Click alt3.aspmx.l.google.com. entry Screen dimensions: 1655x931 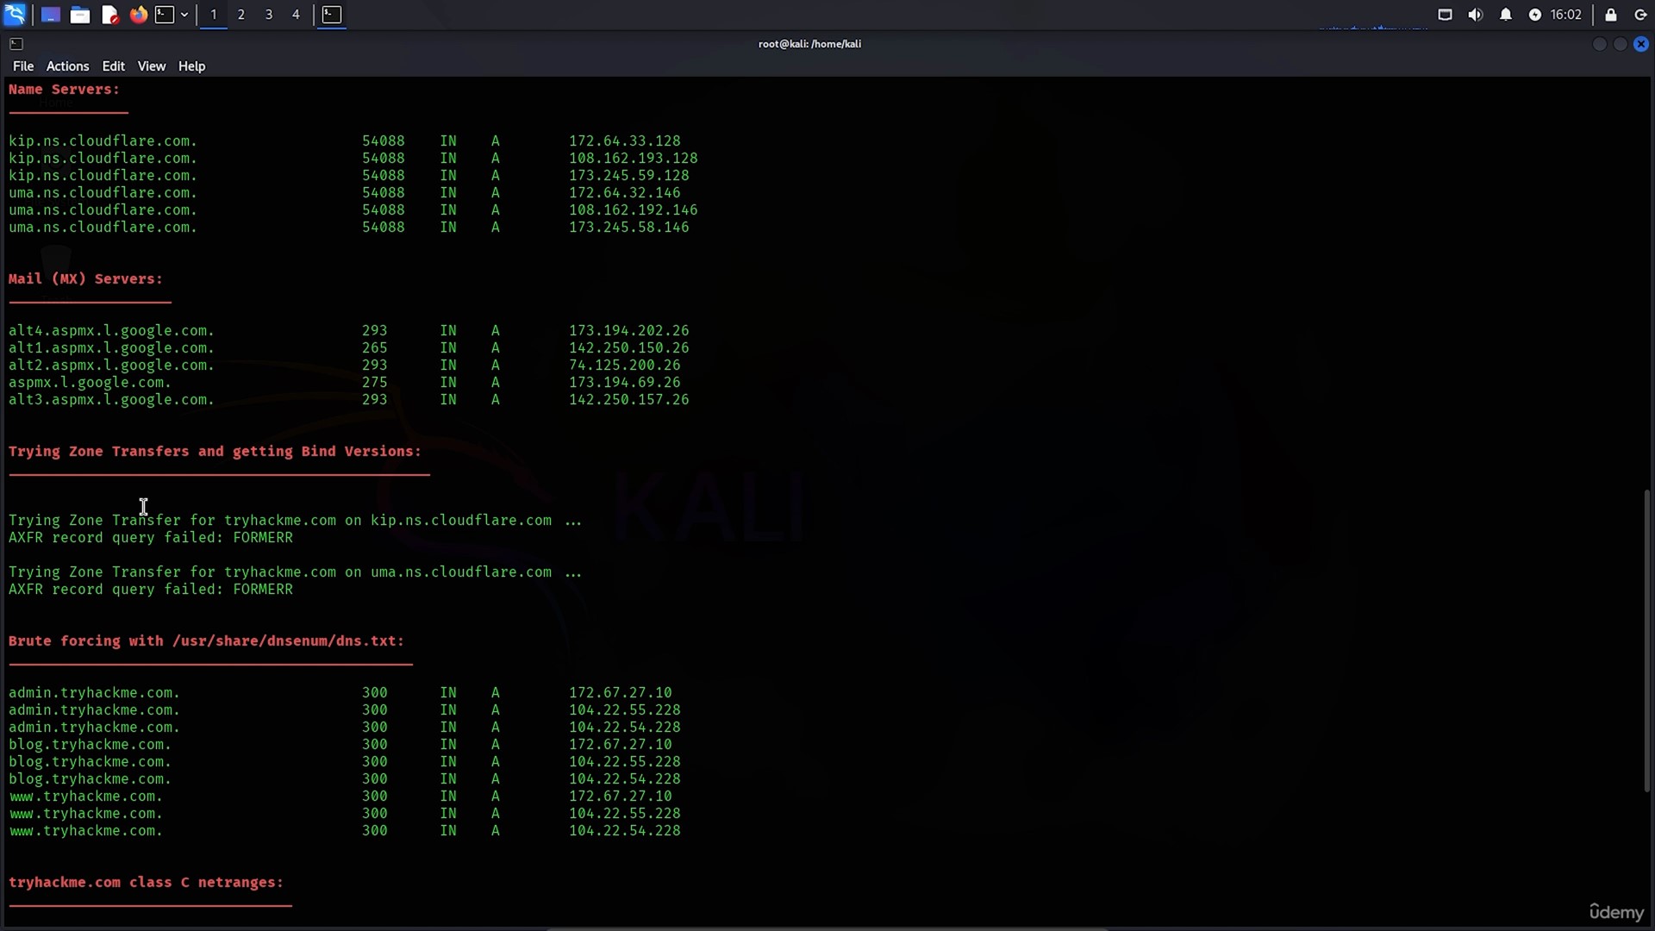tap(112, 400)
